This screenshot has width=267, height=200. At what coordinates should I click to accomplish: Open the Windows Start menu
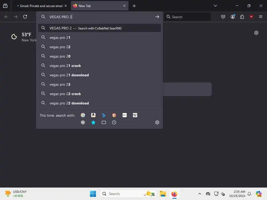pos(93,194)
